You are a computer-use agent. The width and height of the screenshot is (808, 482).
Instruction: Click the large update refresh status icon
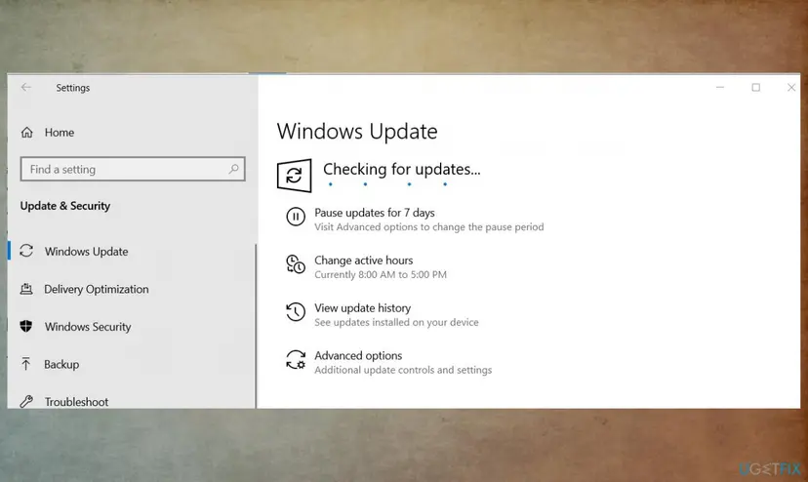pos(295,176)
